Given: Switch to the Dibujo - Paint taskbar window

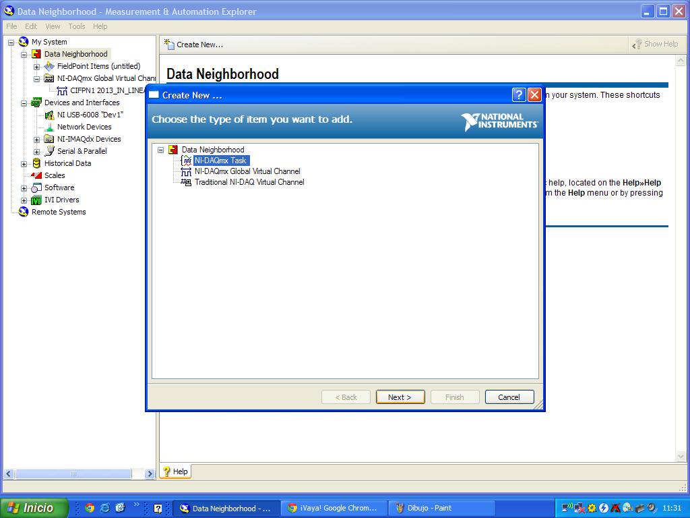Looking at the screenshot, I should coord(441,508).
